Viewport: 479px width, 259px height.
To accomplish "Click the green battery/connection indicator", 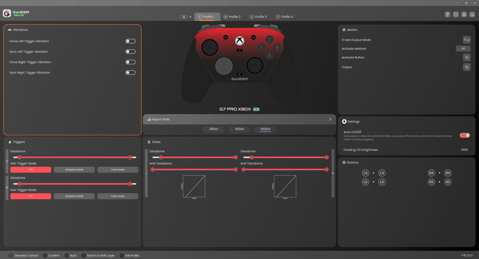I will pos(256,110).
